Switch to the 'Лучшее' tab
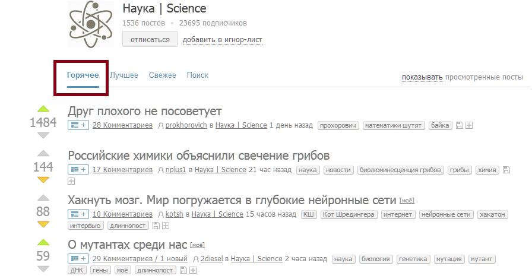The height and width of the screenshot is (279, 532). click(124, 75)
